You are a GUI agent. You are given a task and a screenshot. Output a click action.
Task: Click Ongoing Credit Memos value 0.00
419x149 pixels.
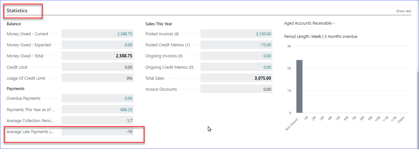tap(267, 67)
